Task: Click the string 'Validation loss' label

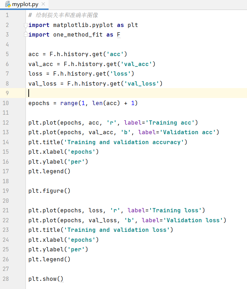Action: point(193,220)
